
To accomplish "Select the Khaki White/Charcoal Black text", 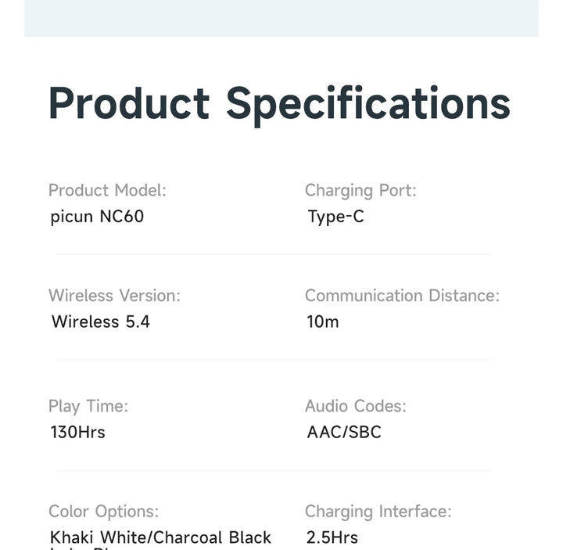I will click(x=160, y=537).
